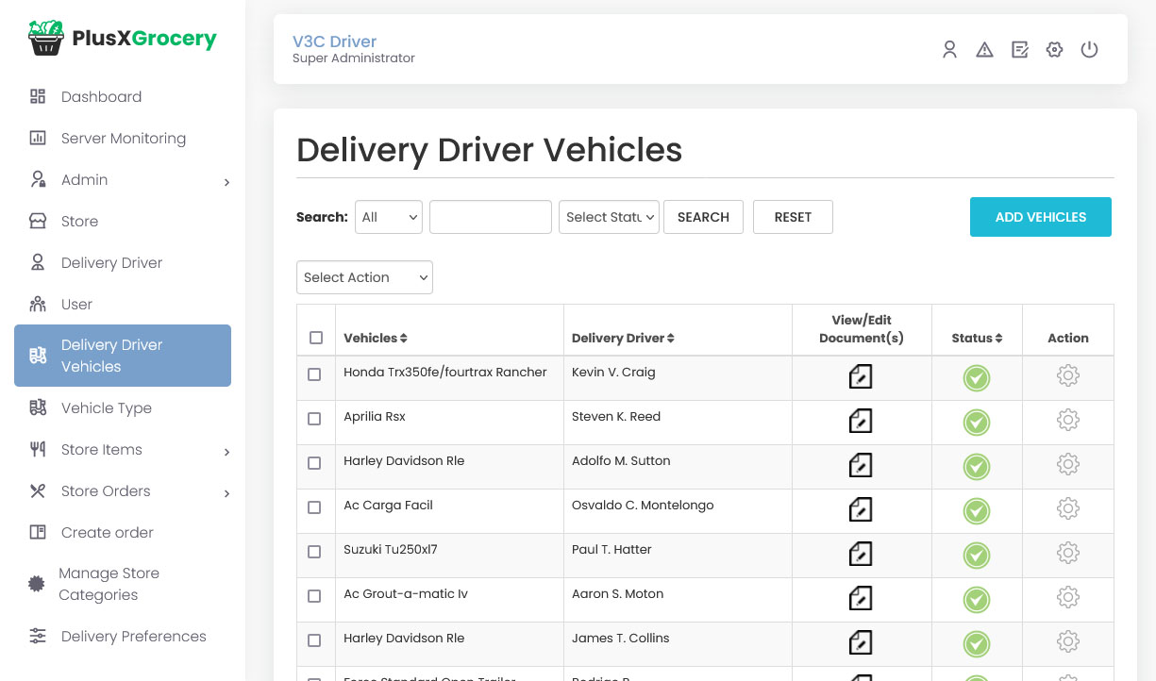Open the header settings gear icon
The image size is (1156, 681).
pos(1054,50)
